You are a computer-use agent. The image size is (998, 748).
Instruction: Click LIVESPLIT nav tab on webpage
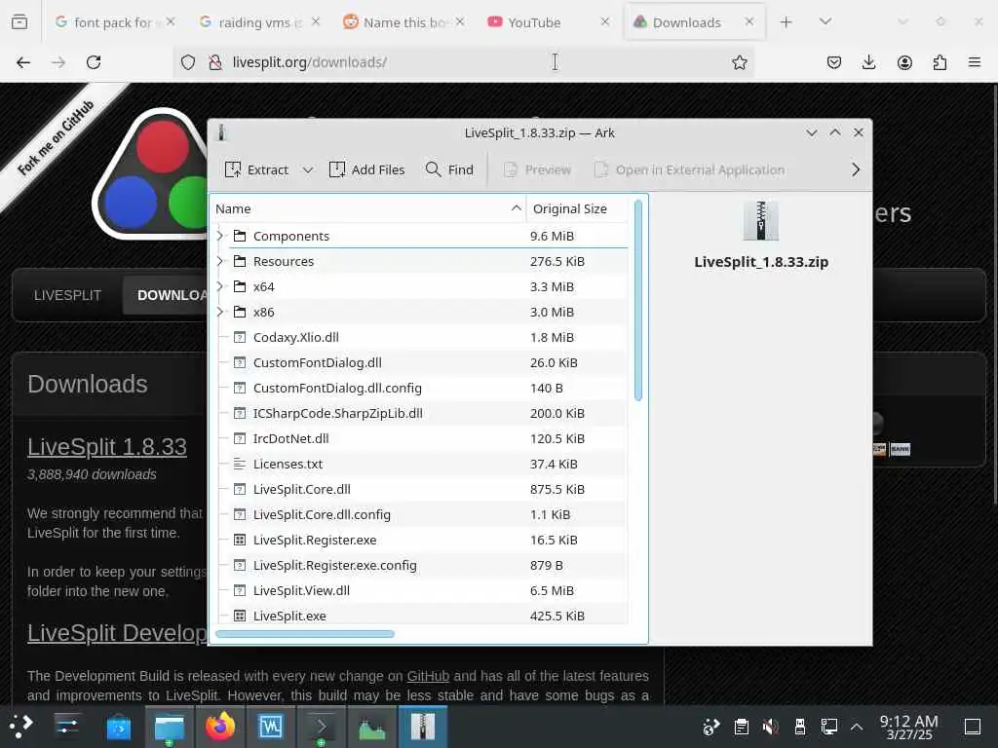point(67,295)
